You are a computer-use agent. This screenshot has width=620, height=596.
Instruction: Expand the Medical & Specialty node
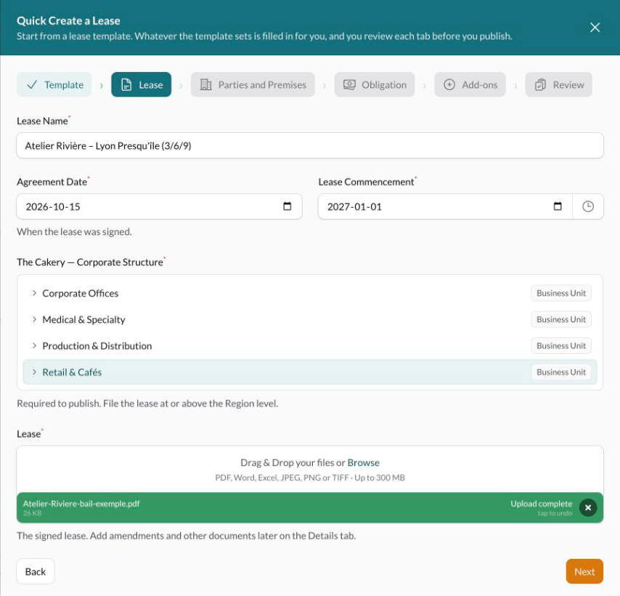34,319
